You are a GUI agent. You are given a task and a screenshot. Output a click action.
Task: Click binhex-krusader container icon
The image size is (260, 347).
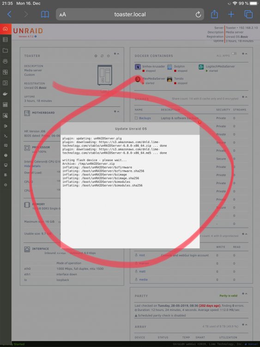(x=138, y=67)
